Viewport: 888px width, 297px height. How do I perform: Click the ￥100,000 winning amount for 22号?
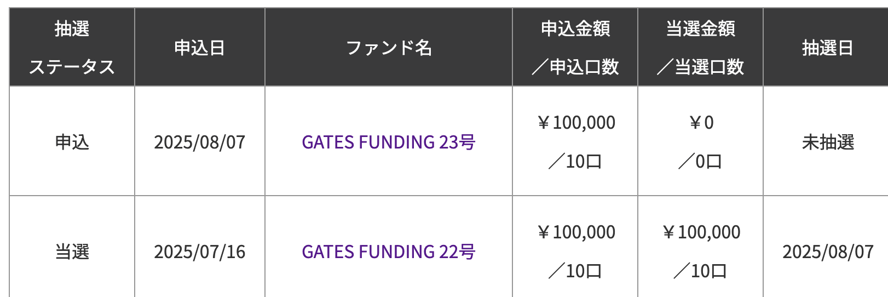(701, 232)
